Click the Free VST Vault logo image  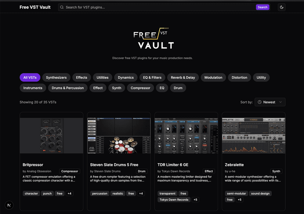tap(153, 38)
